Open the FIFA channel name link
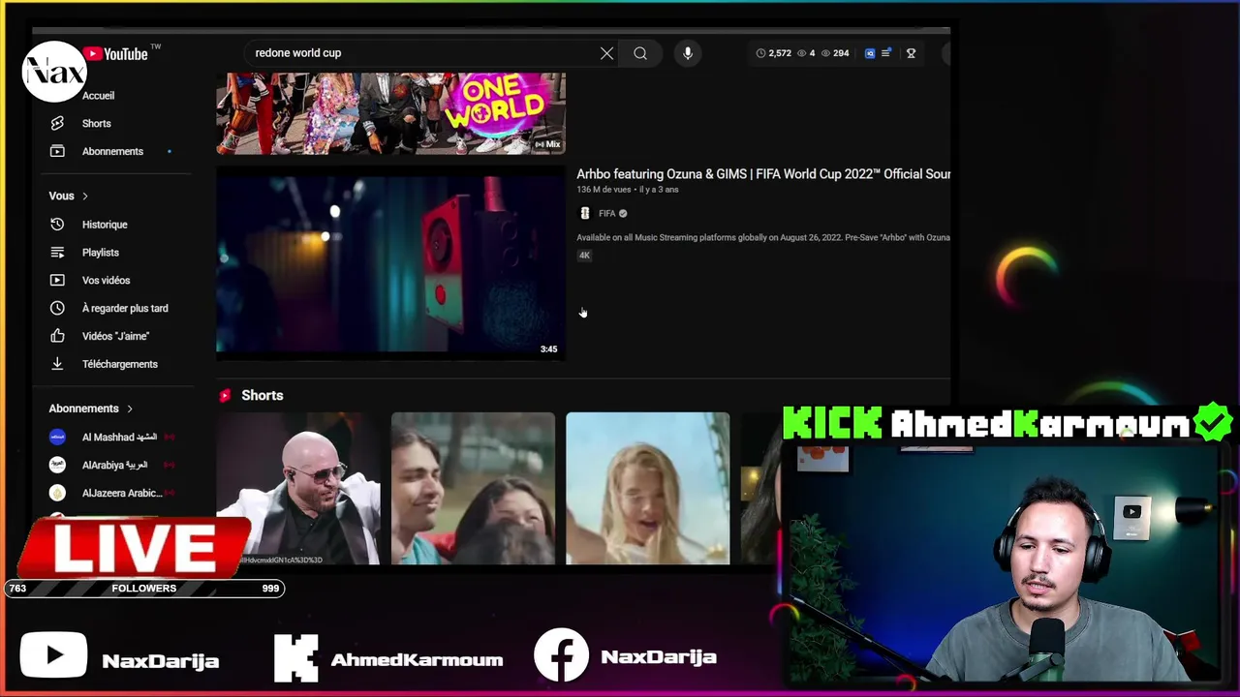This screenshot has width=1240, height=697. click(606, 213)
